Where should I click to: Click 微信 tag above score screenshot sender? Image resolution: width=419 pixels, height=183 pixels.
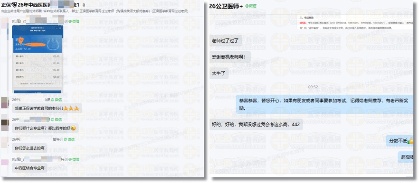point(74,21)
